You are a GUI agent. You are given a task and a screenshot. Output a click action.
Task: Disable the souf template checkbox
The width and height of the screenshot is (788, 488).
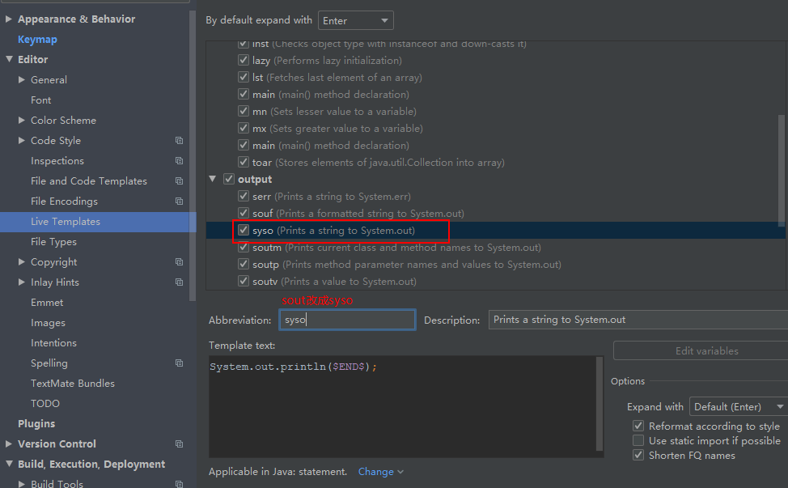[244, 213]
